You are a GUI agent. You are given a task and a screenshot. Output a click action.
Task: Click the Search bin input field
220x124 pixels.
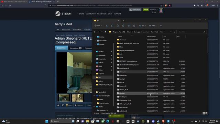[x=192, y=32]
